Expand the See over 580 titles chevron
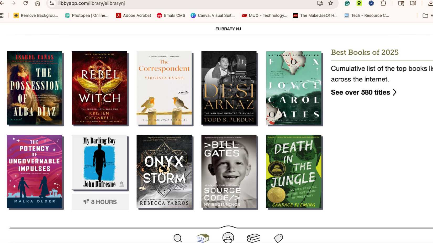Image resolution: width=433 pixels, height=243 pixels. click(x=394, y=92)
